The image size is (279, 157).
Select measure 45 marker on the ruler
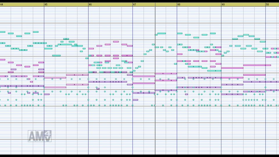(46, 4)
